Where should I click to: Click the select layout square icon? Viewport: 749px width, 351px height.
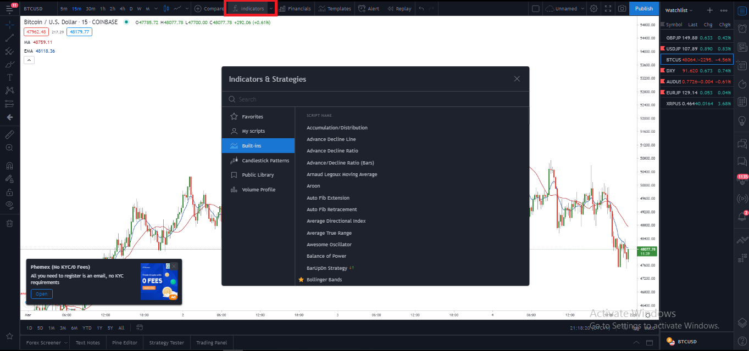point(536,9)
